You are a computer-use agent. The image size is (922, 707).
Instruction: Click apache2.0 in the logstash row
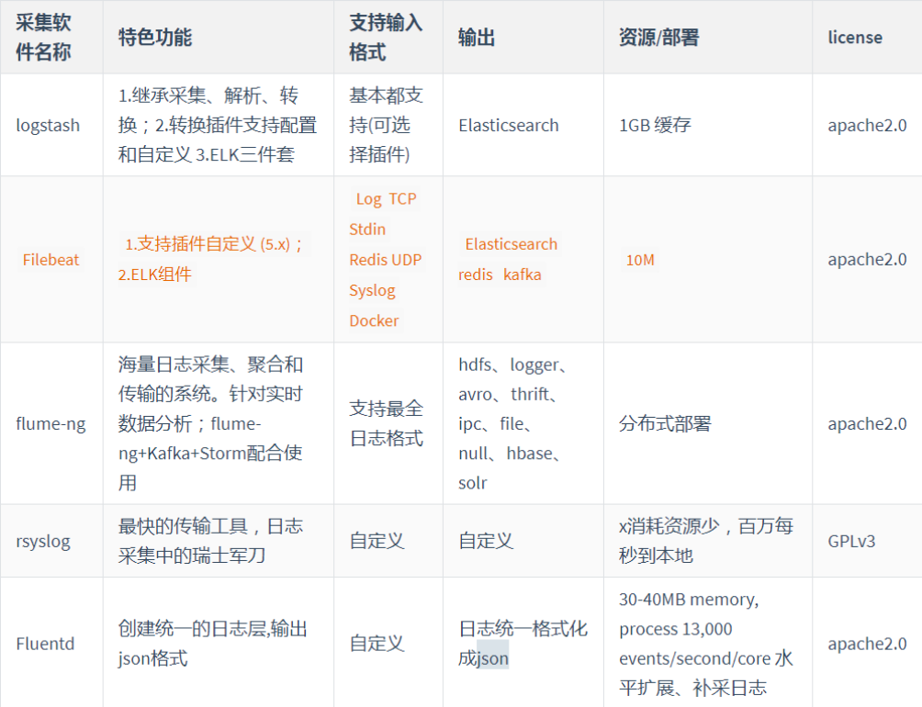point(867,125)
